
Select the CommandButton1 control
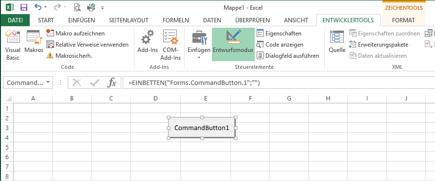tap(202, 128)
